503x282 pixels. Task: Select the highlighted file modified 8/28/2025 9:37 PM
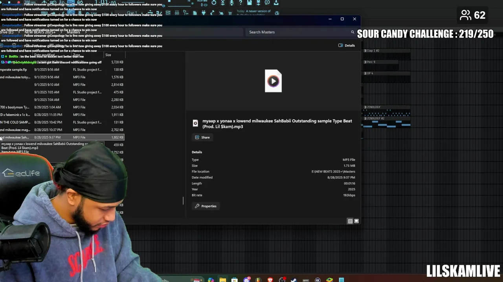point(62,137)
